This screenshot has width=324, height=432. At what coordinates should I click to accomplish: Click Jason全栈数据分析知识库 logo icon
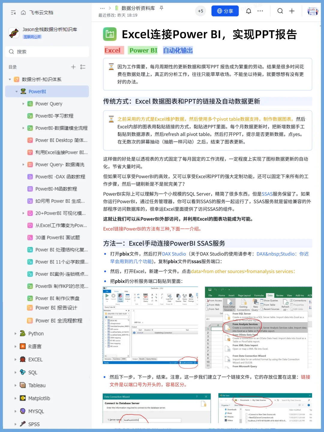[14, 33]
